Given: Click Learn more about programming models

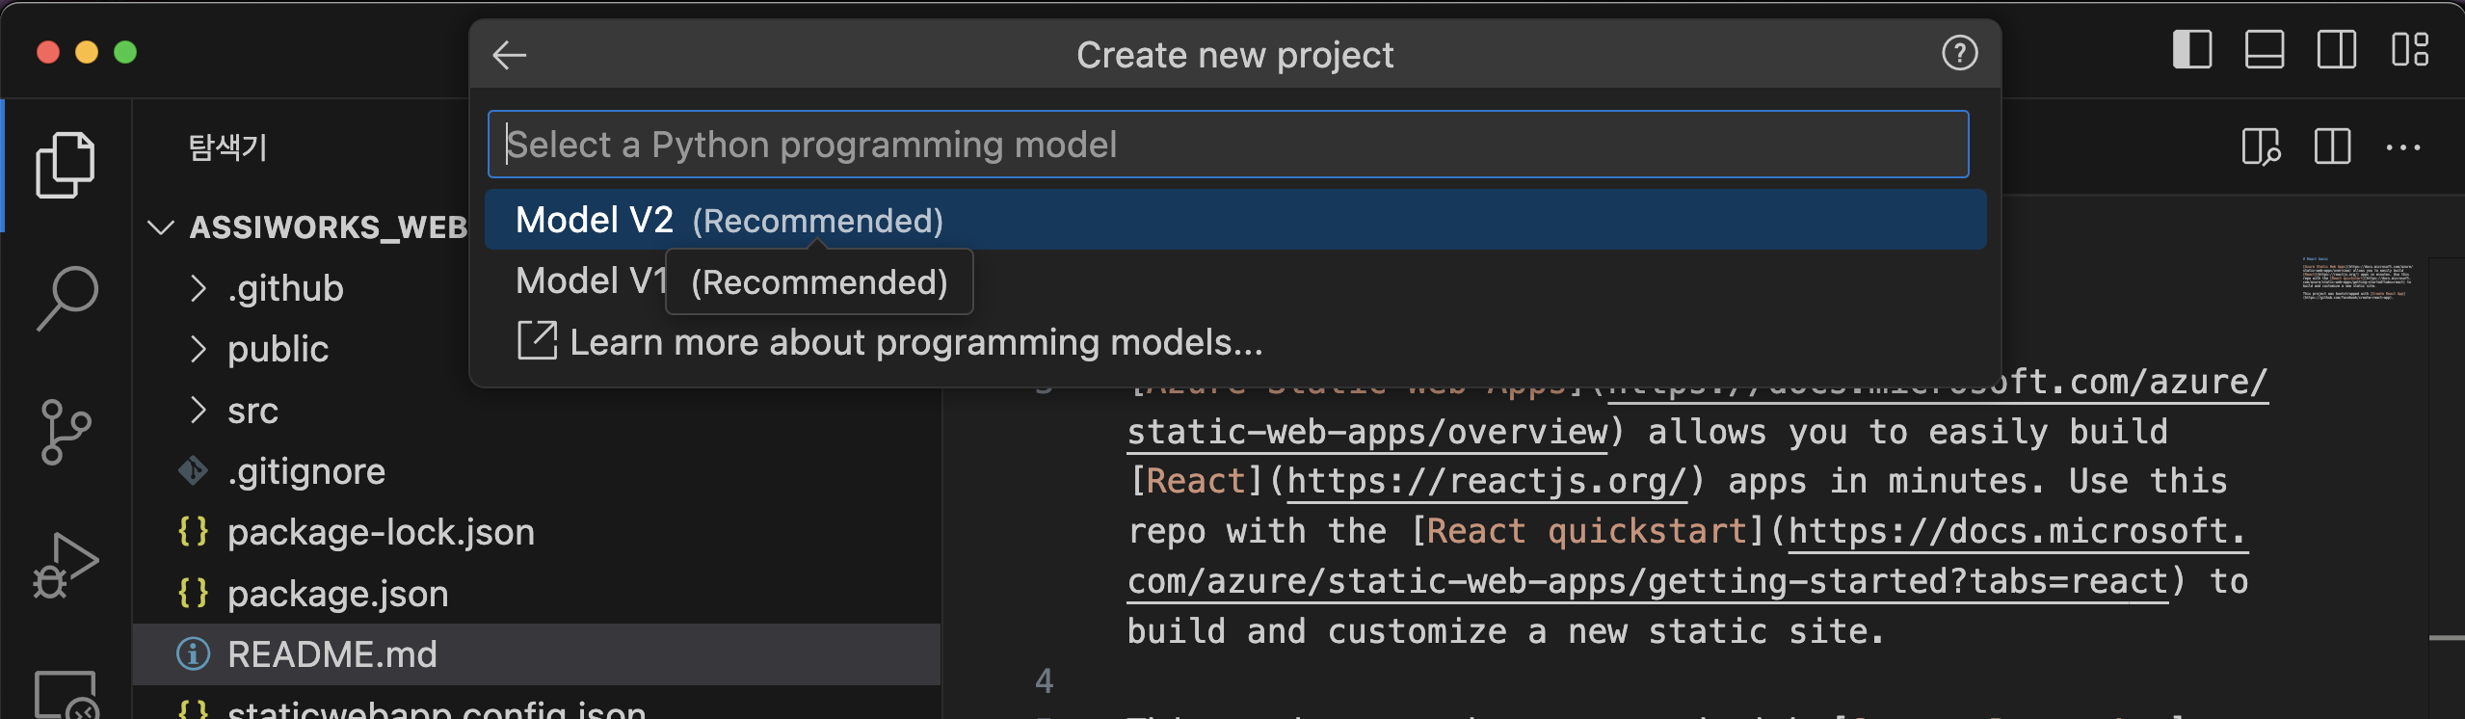Looking at the screenshot, I should 915,342.
